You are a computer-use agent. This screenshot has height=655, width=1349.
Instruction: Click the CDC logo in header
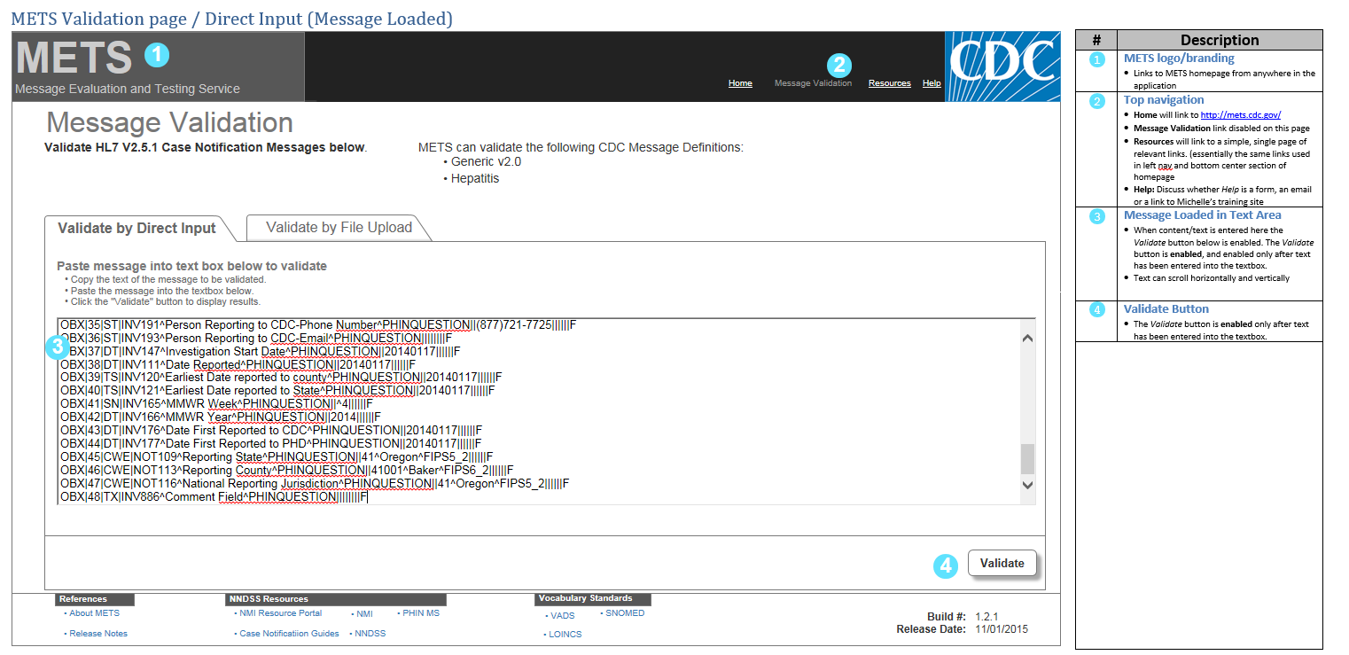[1002, 66]
